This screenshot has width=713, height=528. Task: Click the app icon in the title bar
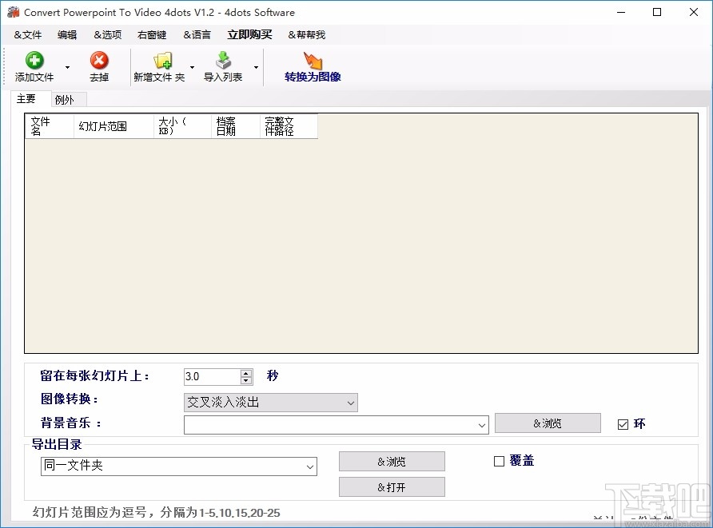[14, 12]
